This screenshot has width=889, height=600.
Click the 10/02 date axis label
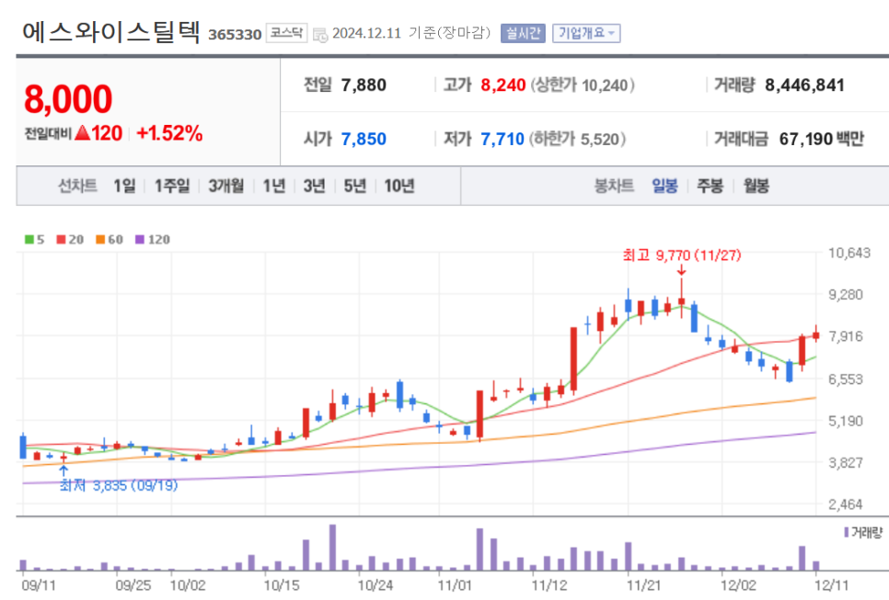[188, 584]
